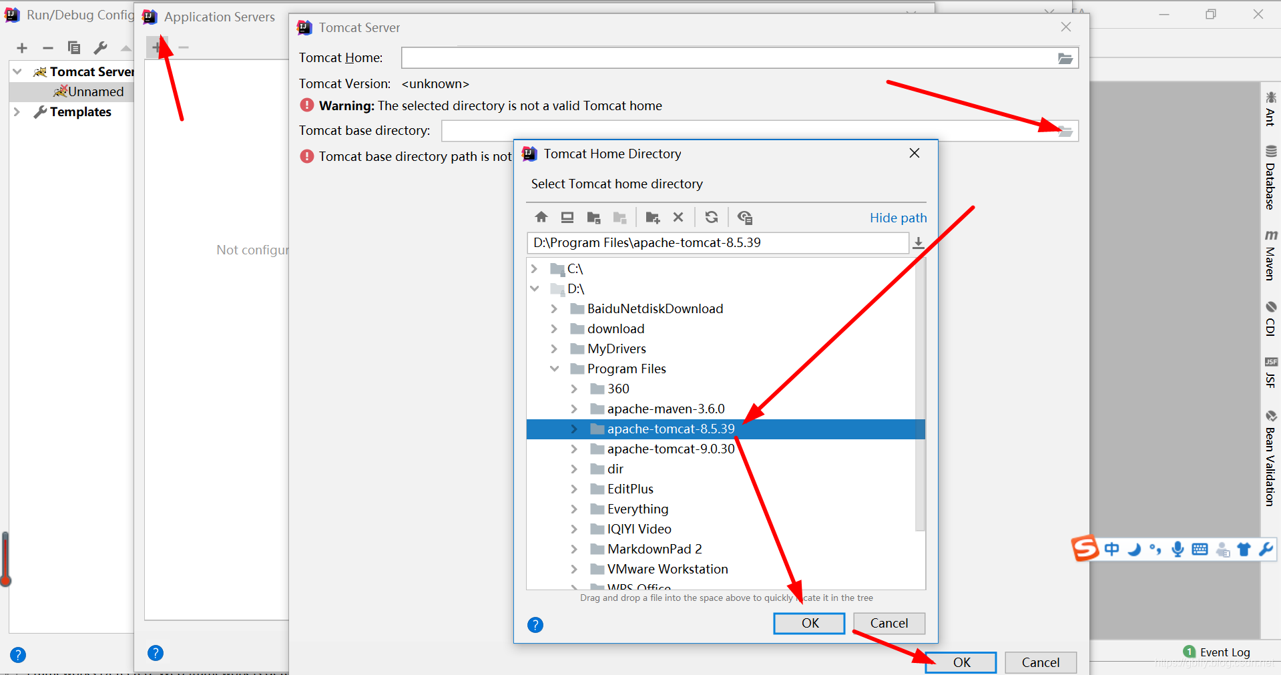
Task: Collapse the Program Files folder
Action: (554, 369)
